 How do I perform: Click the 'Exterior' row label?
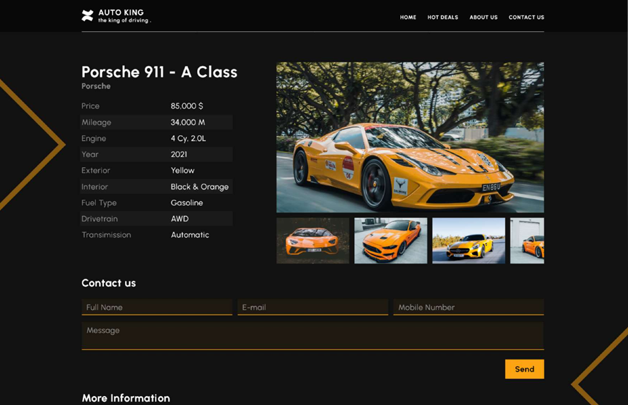[96, 171]
